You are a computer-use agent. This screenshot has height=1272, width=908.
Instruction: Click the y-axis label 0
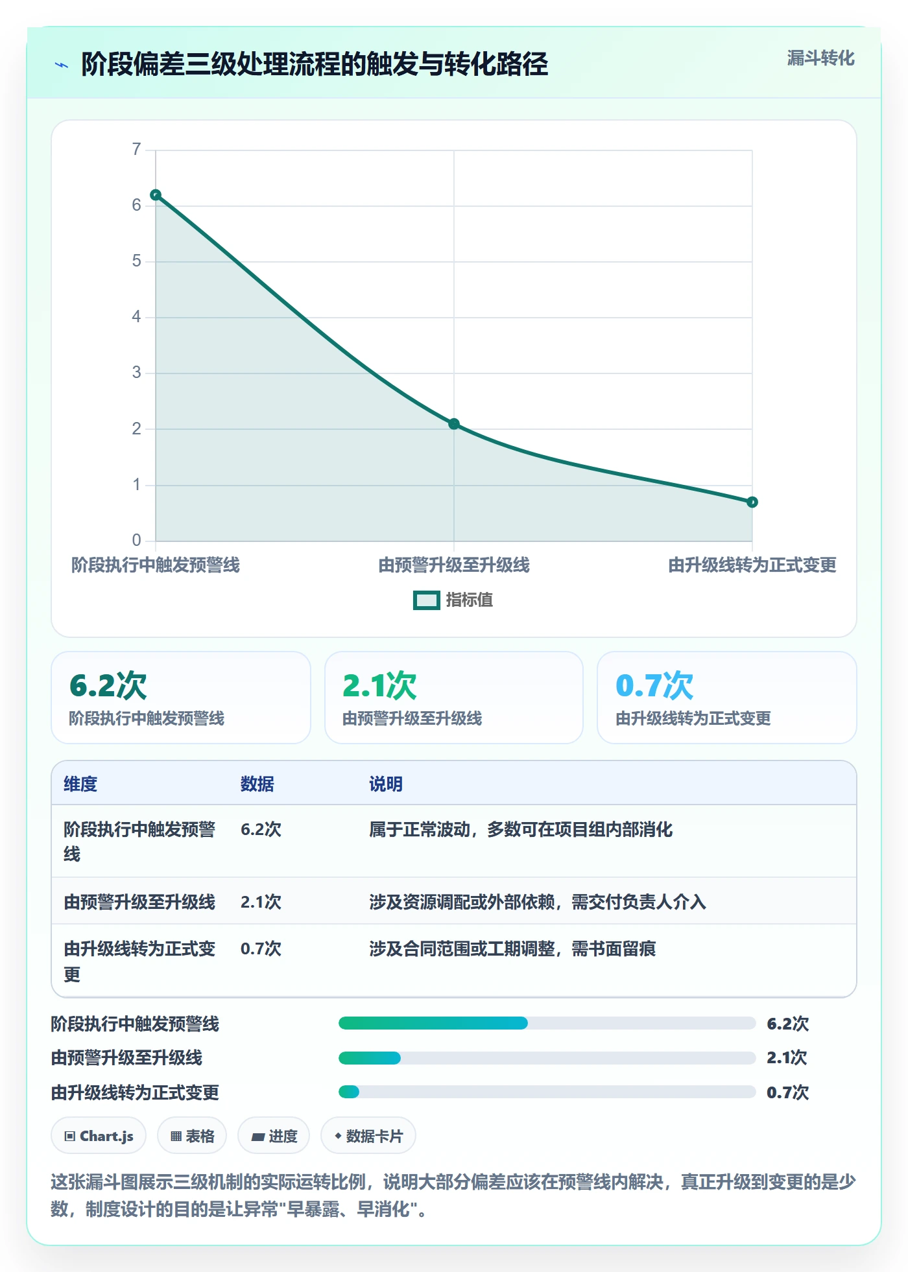point(136,540)
